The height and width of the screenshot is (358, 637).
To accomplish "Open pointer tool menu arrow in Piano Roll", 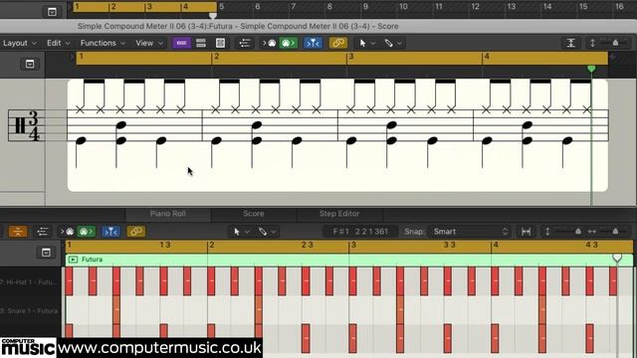I will [x=247, y=232].
